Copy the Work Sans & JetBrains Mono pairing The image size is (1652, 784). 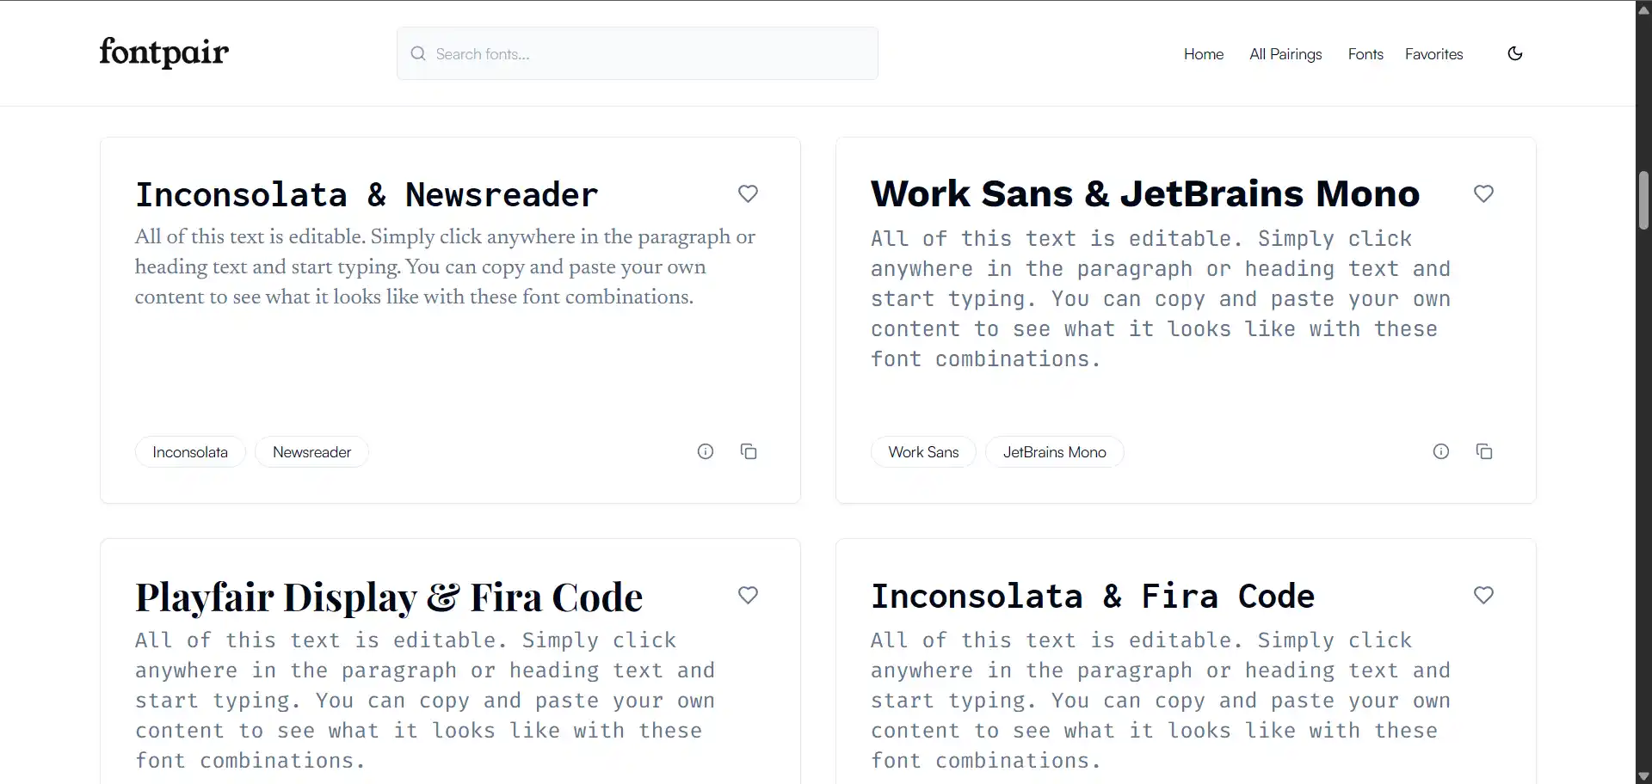[1484, 451]
